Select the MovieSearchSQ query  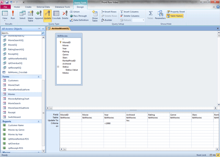coord(16,40)
